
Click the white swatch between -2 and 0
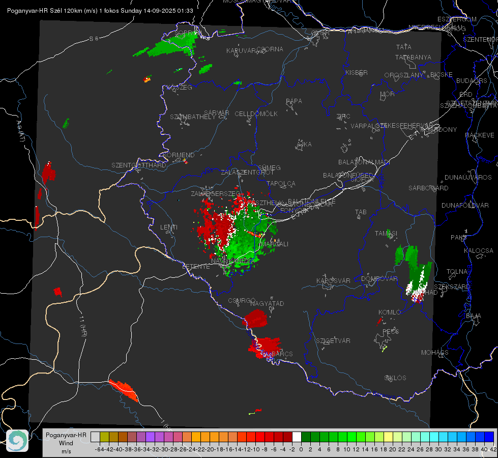[x=297, y=437]
